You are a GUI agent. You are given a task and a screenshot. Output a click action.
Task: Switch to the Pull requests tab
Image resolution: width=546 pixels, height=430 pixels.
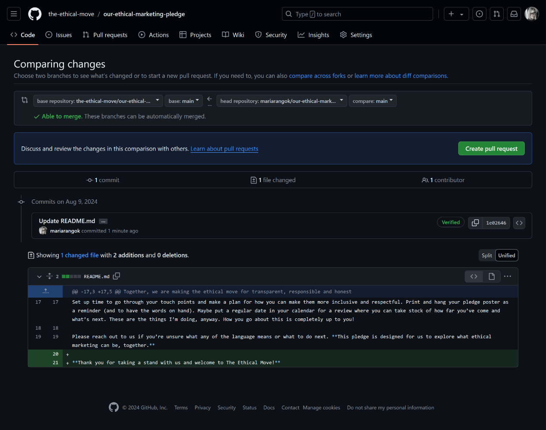(x=105, y=35)
